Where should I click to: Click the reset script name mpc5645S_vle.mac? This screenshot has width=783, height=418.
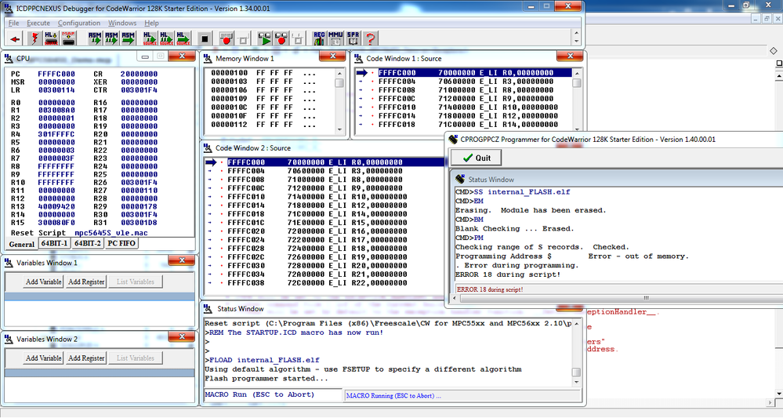pyautogui.click(x=111, y=233)
